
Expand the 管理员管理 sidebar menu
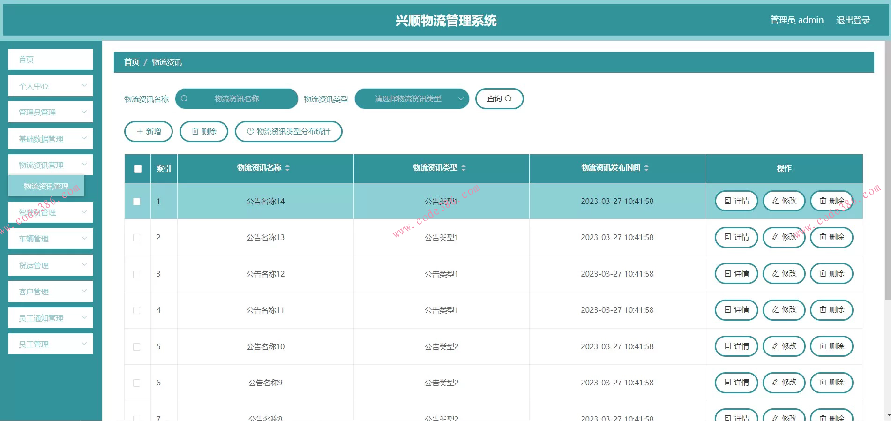[51, 112]
